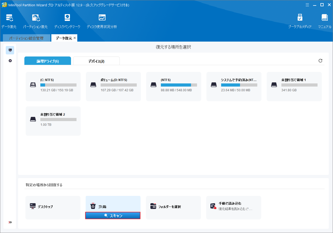333x233 pixels.
Task: Click the 1.00 TB size text
Action: [46, 125]
